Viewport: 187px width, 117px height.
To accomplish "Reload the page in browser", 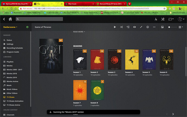I will 11,9.
